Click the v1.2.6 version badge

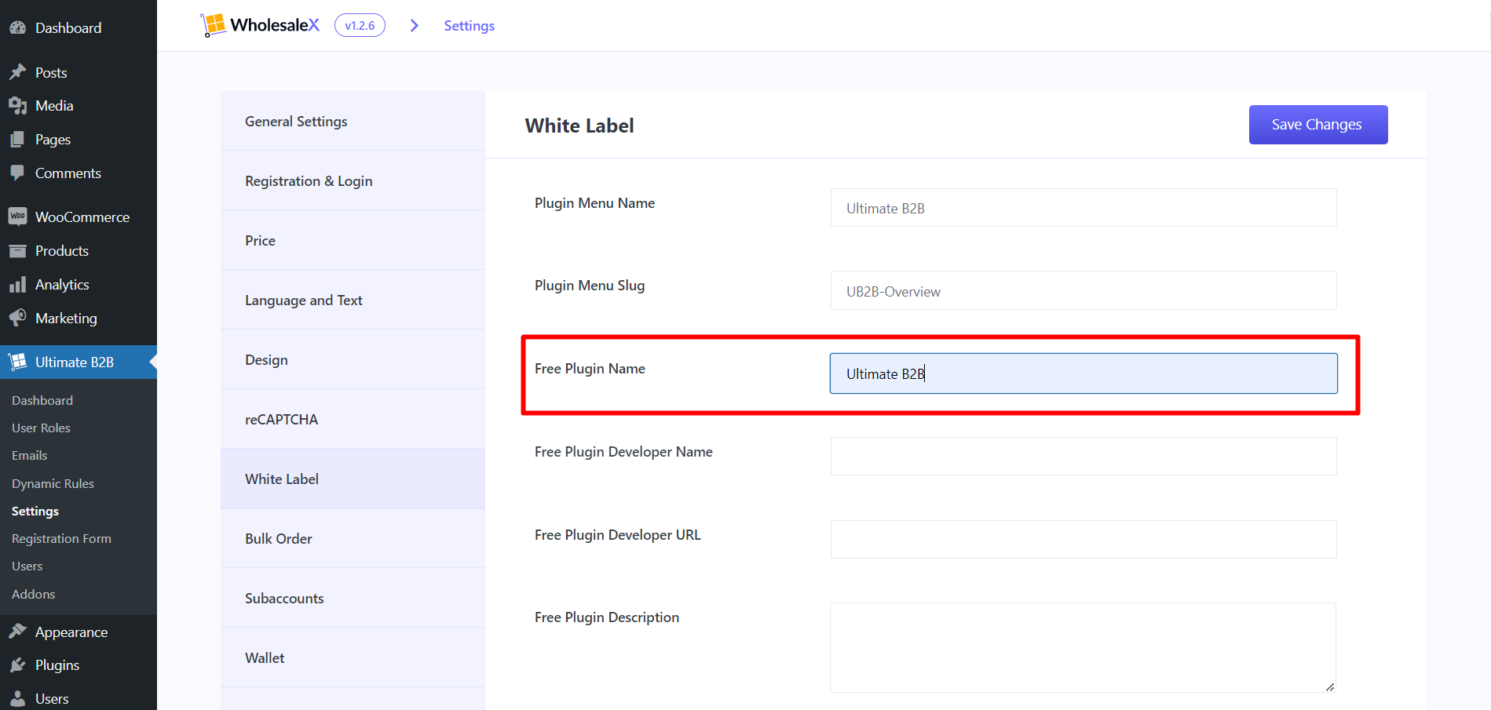(360, 25)
